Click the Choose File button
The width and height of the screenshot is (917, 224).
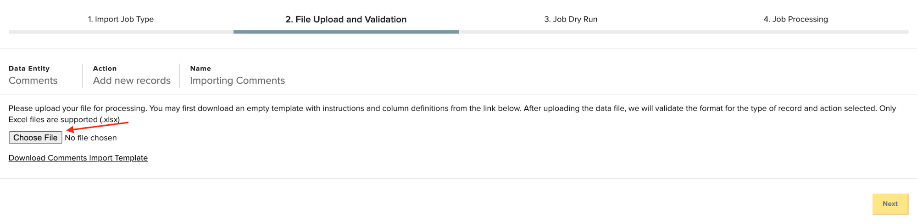tap(35, 138)
